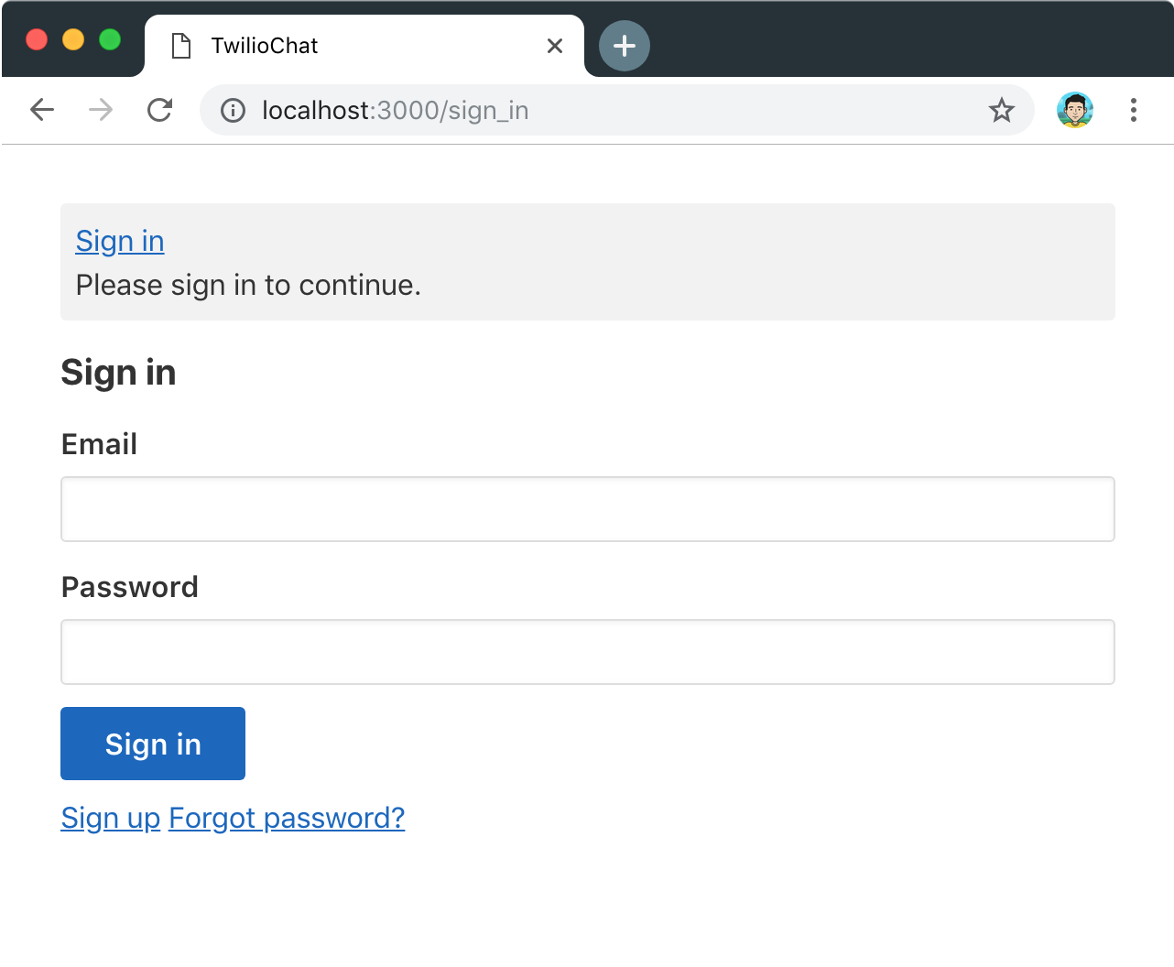Close the TwilioChat tab

pyautogui.click(x=555, y=46)
